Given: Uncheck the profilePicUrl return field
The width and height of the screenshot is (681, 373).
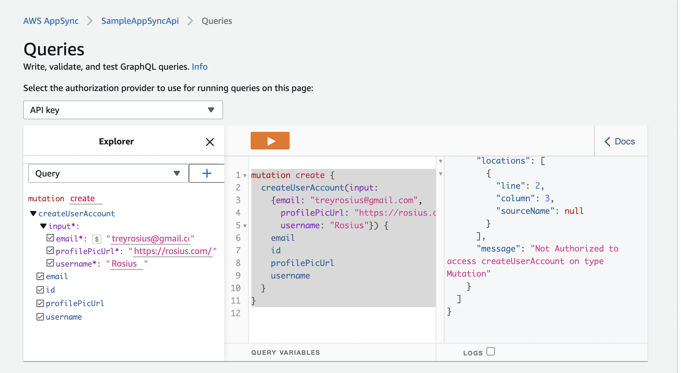Looking at the screenshot, I should 40,303.
